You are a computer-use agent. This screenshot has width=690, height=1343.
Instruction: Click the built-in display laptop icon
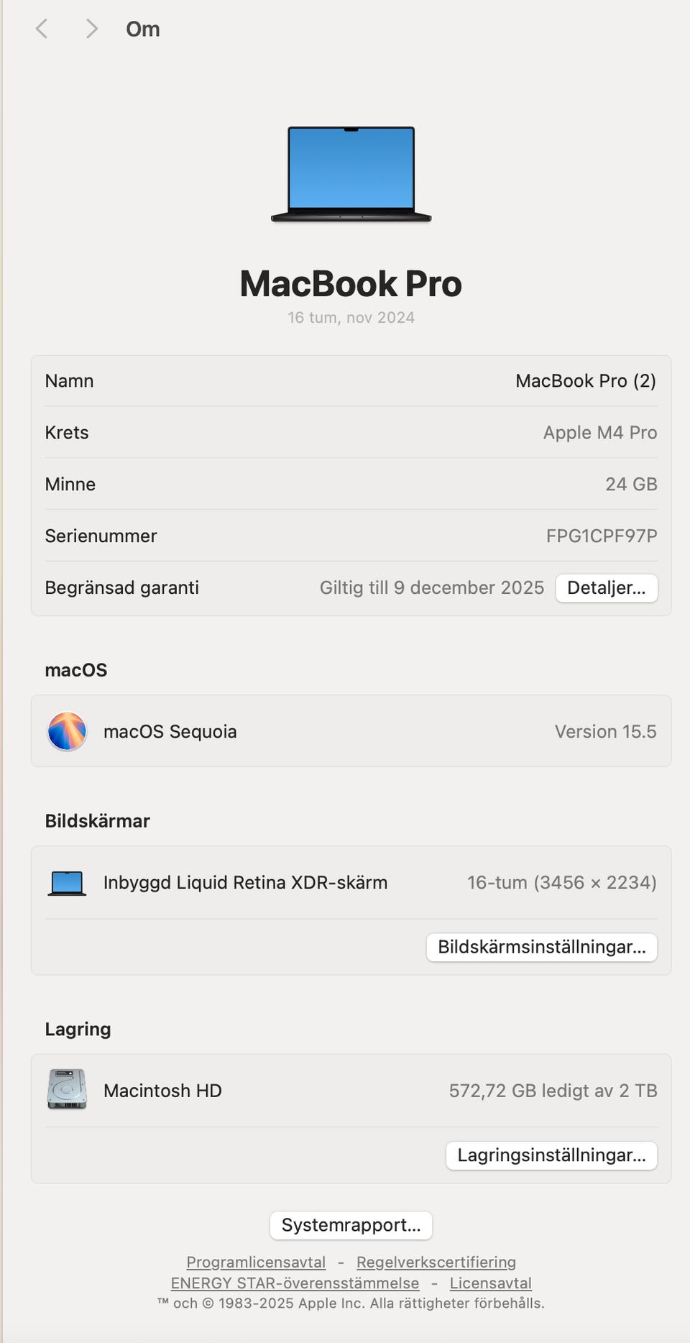click(x=67, y=883)
